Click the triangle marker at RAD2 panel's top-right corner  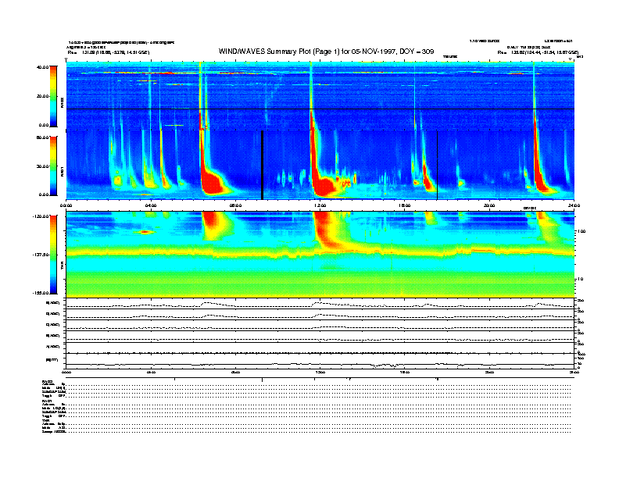coord(570,59)
